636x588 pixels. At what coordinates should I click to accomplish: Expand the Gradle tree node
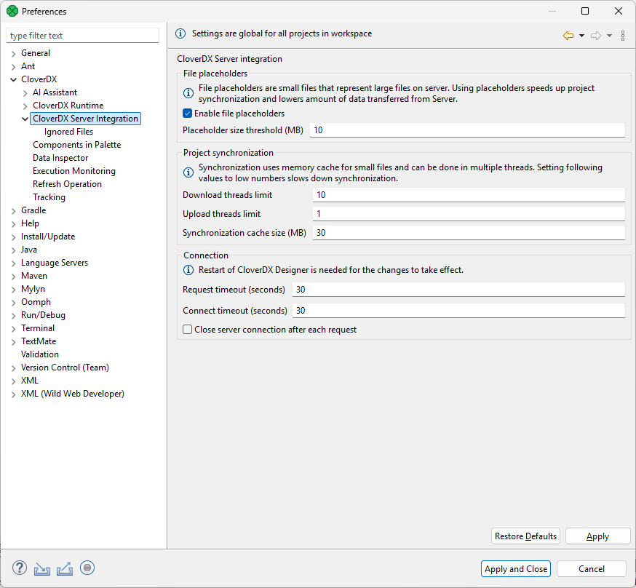(13, 211)
